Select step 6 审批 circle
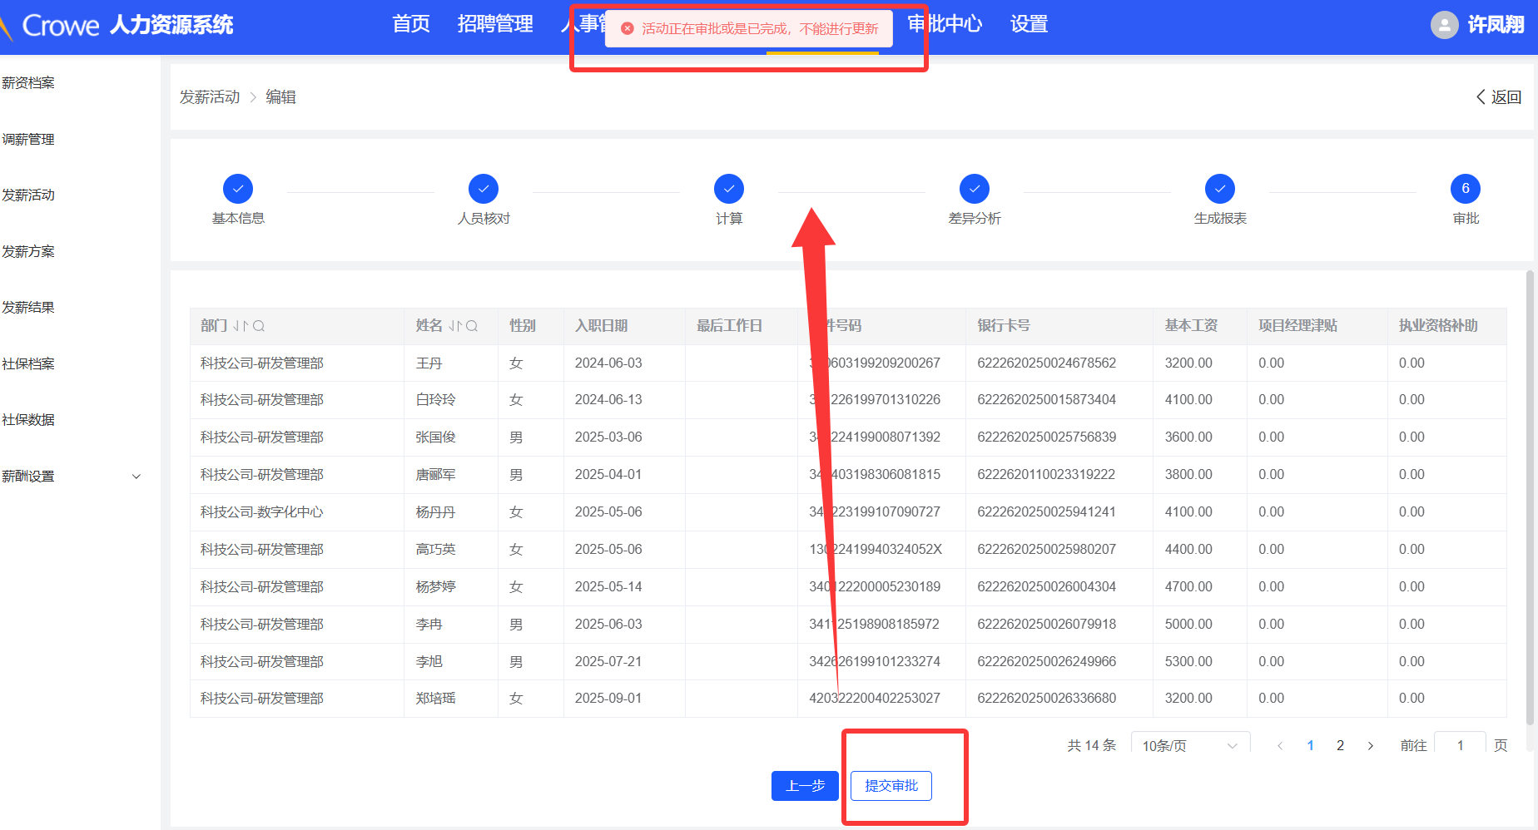The height and width of the screenshot is (830, 1538). pos(1466,189)
